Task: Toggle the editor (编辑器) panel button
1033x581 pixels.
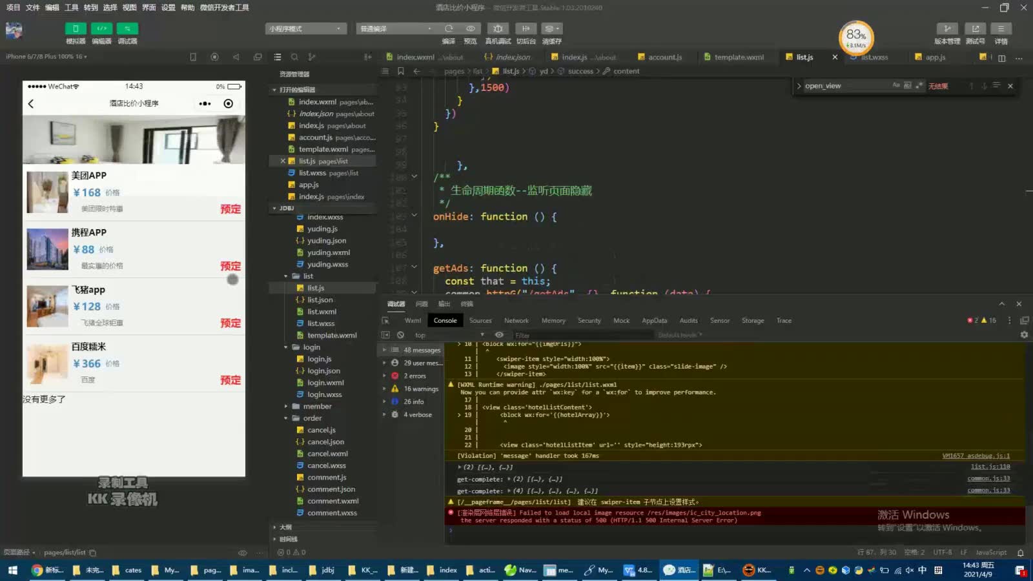Action: pos(101,28)
